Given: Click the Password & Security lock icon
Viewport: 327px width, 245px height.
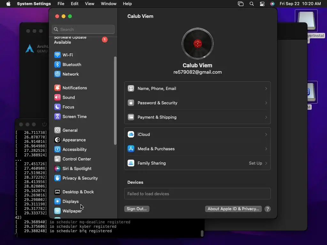Looking at the screenshot, I should [131, 103].
